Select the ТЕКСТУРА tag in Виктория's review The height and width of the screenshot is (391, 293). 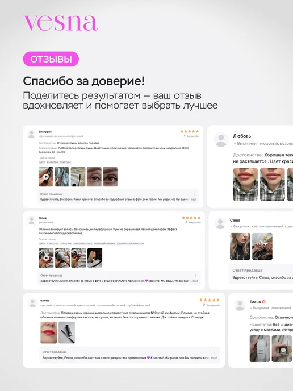65,163
